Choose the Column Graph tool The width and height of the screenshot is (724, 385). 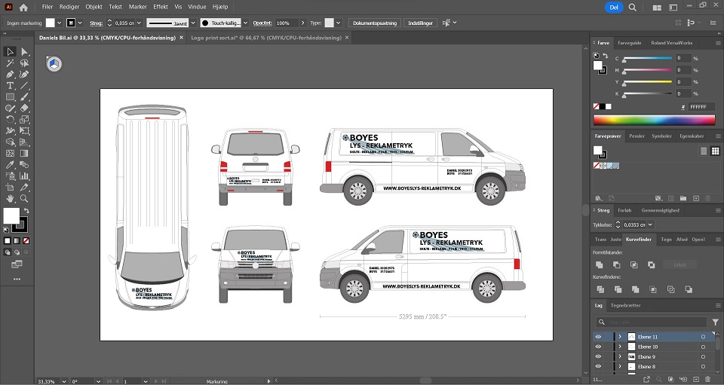pyautogui.click(x=24, y=176)
